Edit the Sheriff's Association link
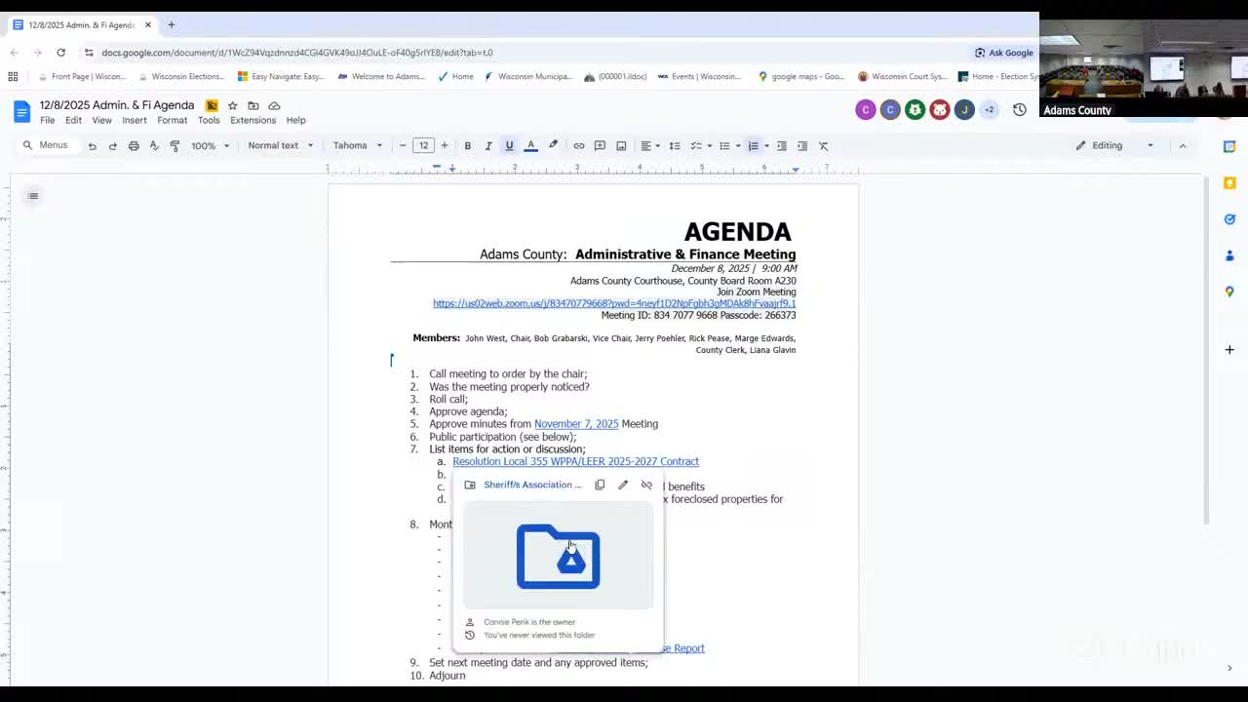 pos(623,485)
